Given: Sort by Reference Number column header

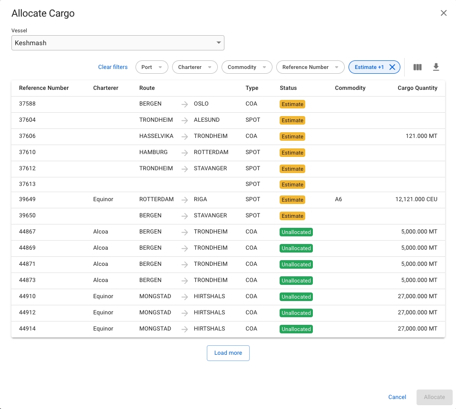Looking at the screenshot, I should click(44, 88).
